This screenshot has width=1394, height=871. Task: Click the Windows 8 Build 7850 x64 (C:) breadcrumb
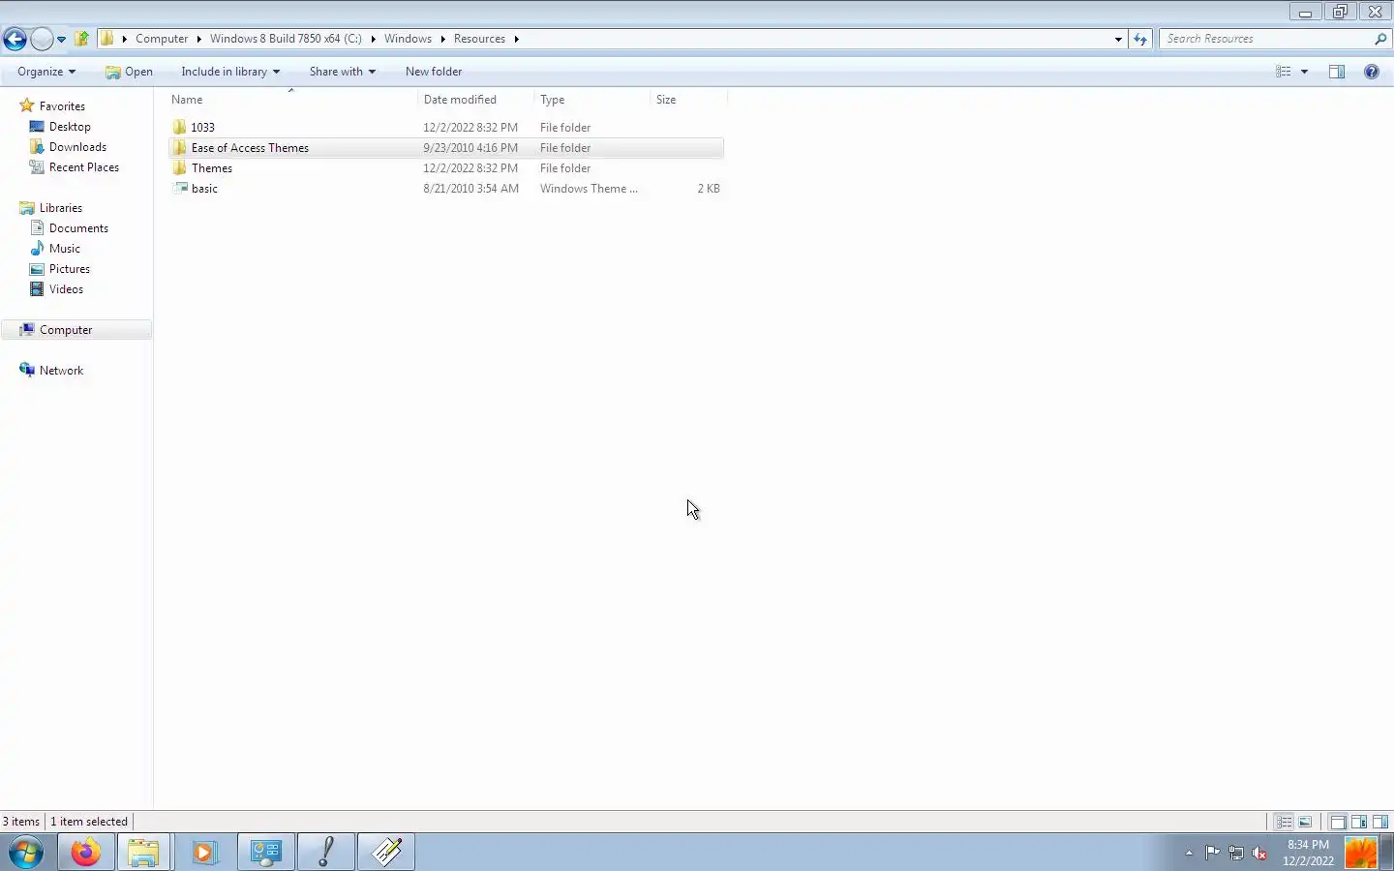coord(286,39)
